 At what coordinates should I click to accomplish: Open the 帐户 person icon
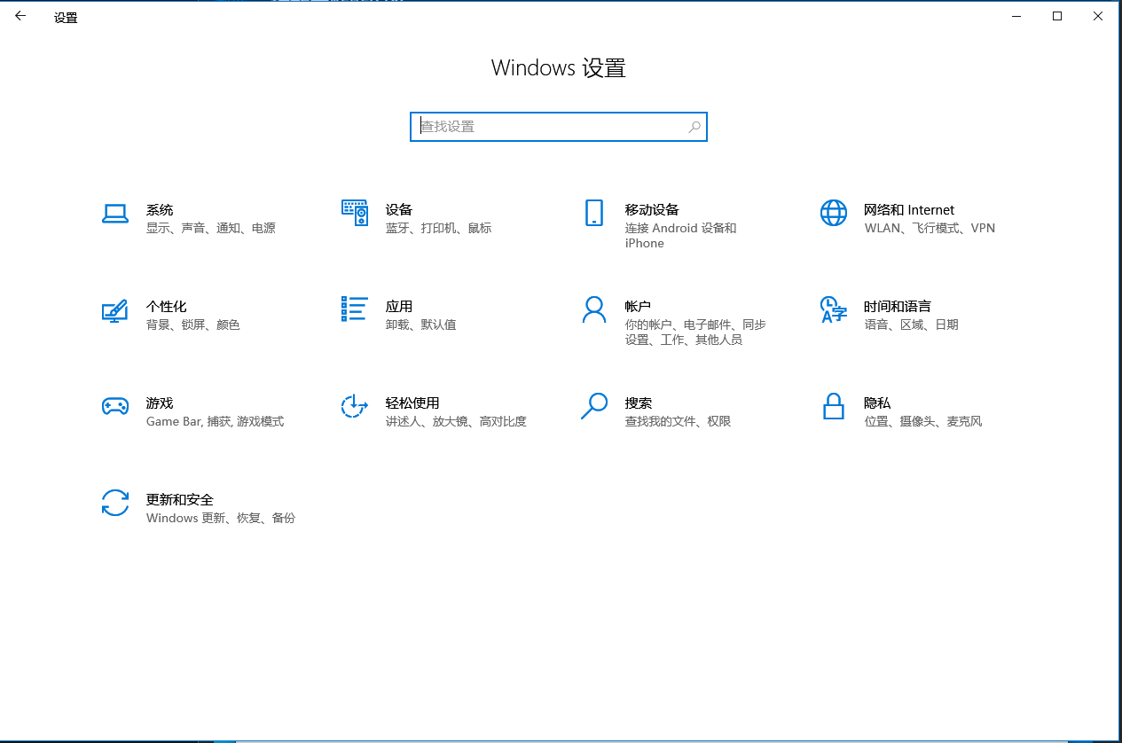pyautogui.click(x=594, y=309)
